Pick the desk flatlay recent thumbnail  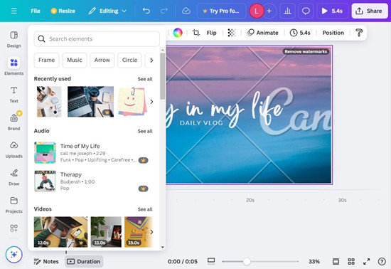click(49, 102)
